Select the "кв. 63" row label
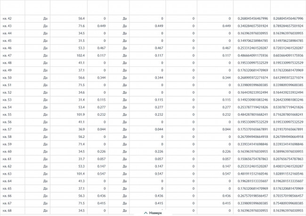The height and width of the screenshot is (216, 306). pos(7,174)
